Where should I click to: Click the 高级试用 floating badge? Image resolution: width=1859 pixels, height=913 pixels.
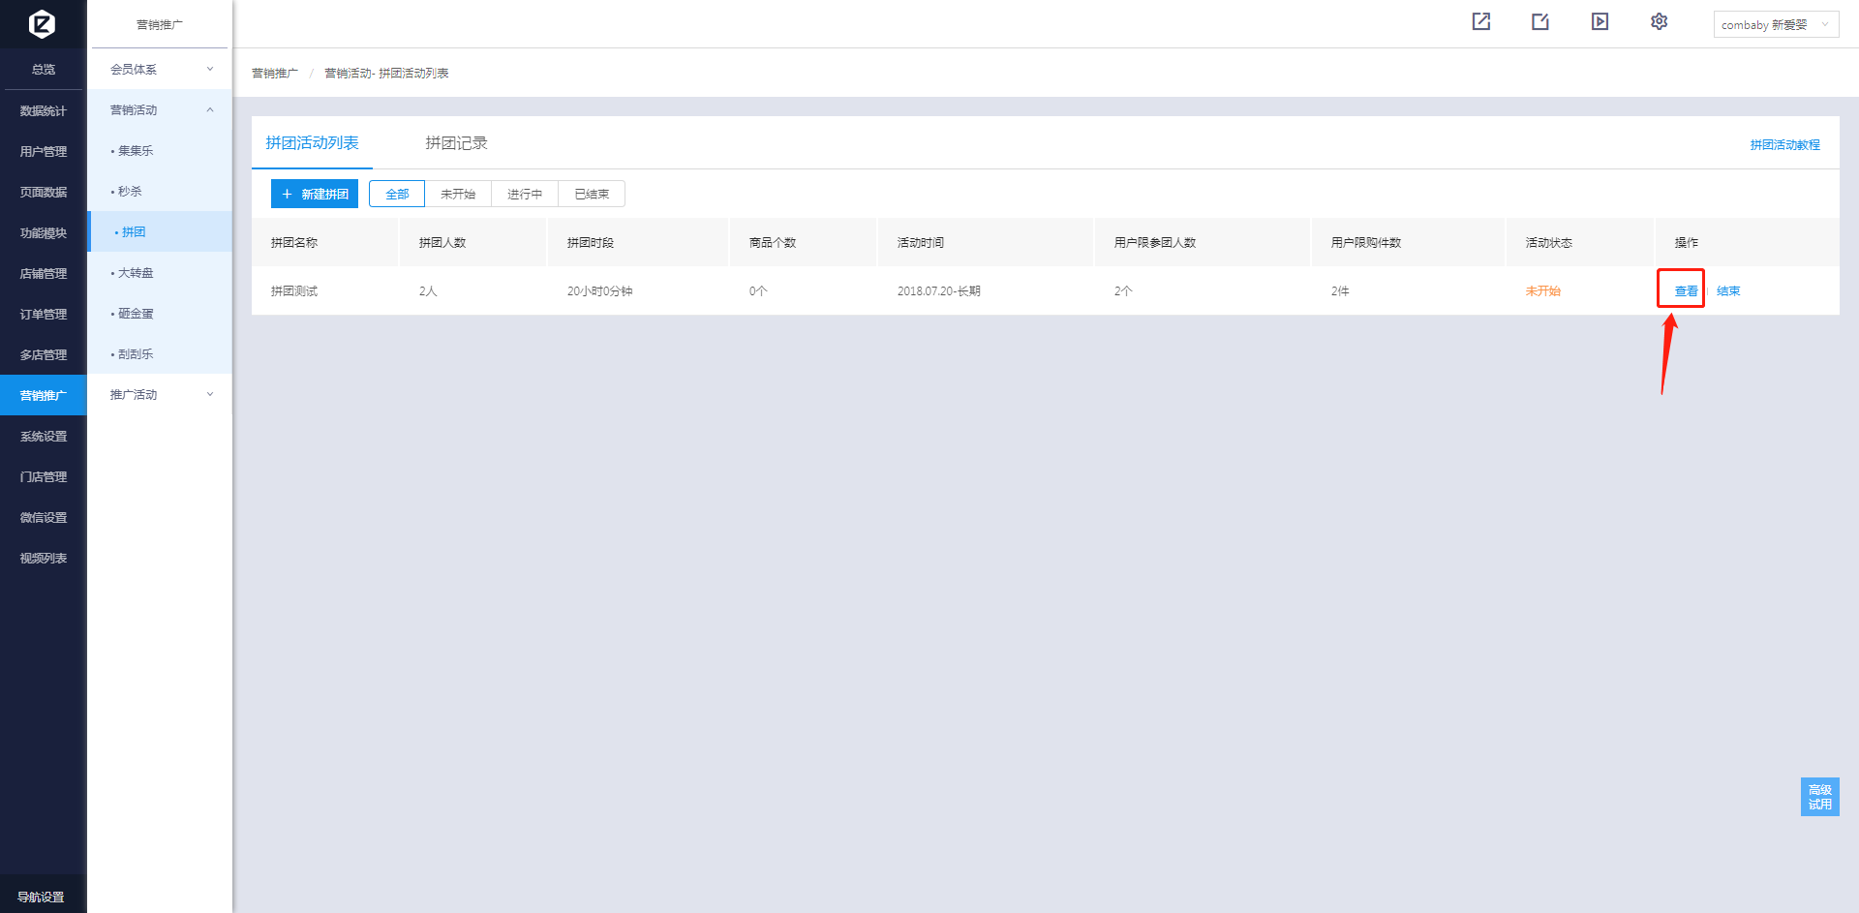coord(1819,797)
